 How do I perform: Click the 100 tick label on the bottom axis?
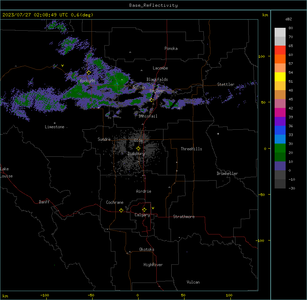tap(229, 295)
